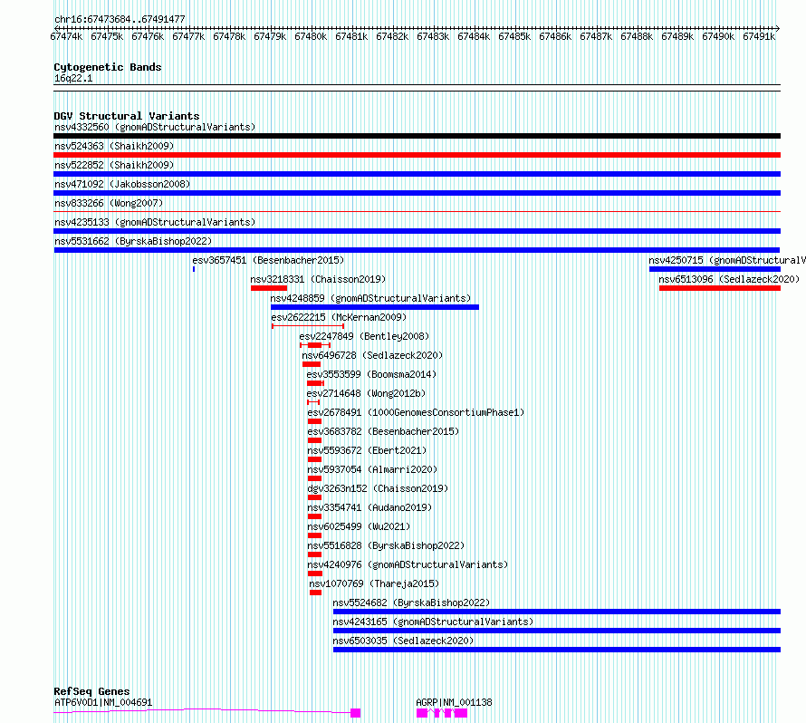Select the Cytogenetic Bands track title
The width and height of the screenshot is (806, 723).
[x=108, y=67]
